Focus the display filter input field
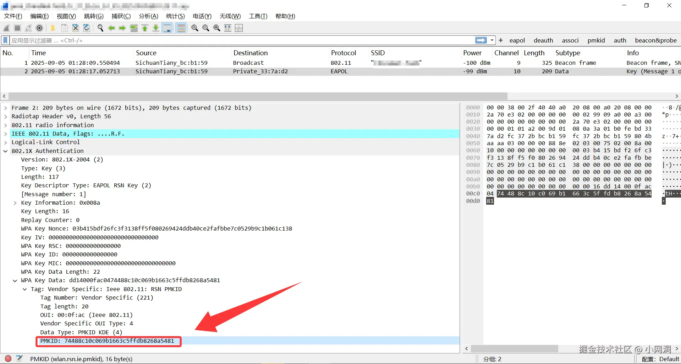The height and width of the screenshot is (364, 681). pos(242,40)
